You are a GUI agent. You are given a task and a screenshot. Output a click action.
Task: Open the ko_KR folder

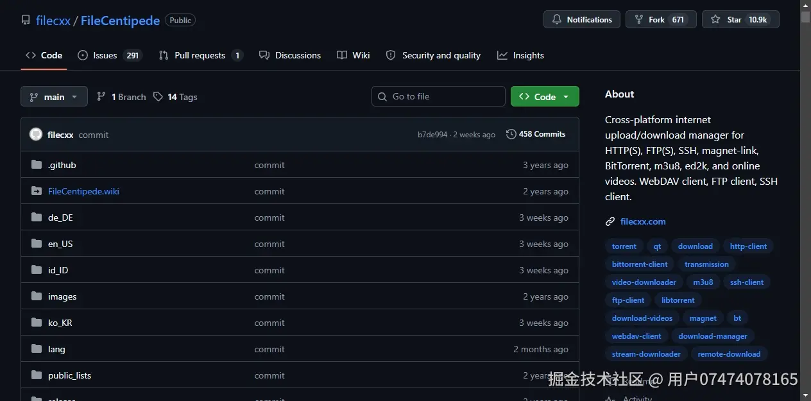point(60,323)
